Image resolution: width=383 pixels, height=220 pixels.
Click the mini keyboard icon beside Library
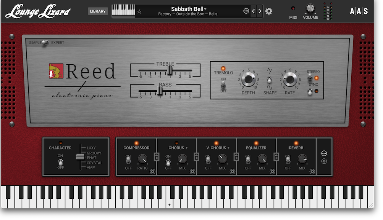coord(123,11)
